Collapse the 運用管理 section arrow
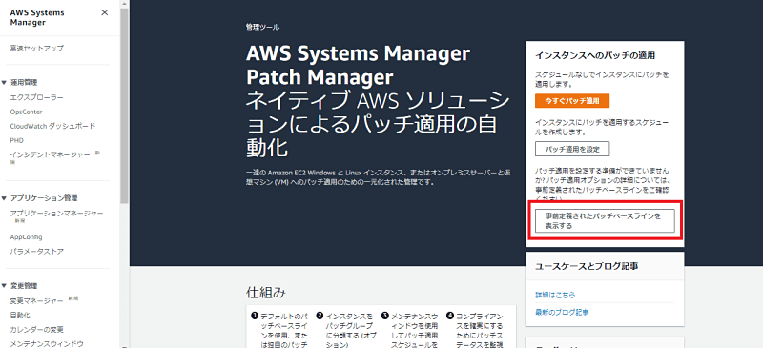The height and width of the screenshot is (348, 763). click(5, 83)
